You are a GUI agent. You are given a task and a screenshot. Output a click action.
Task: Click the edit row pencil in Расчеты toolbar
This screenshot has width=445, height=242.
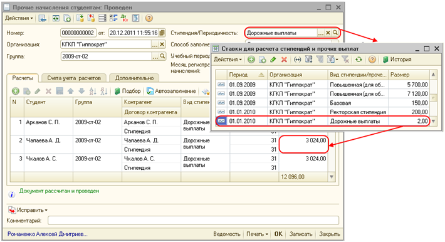pyautogui.click(x=38, y=91)
